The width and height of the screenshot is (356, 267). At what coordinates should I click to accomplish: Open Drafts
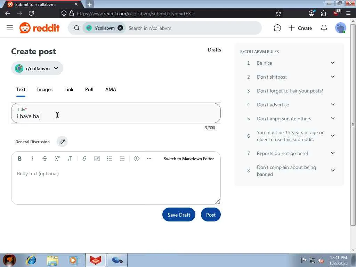(214, 50)
